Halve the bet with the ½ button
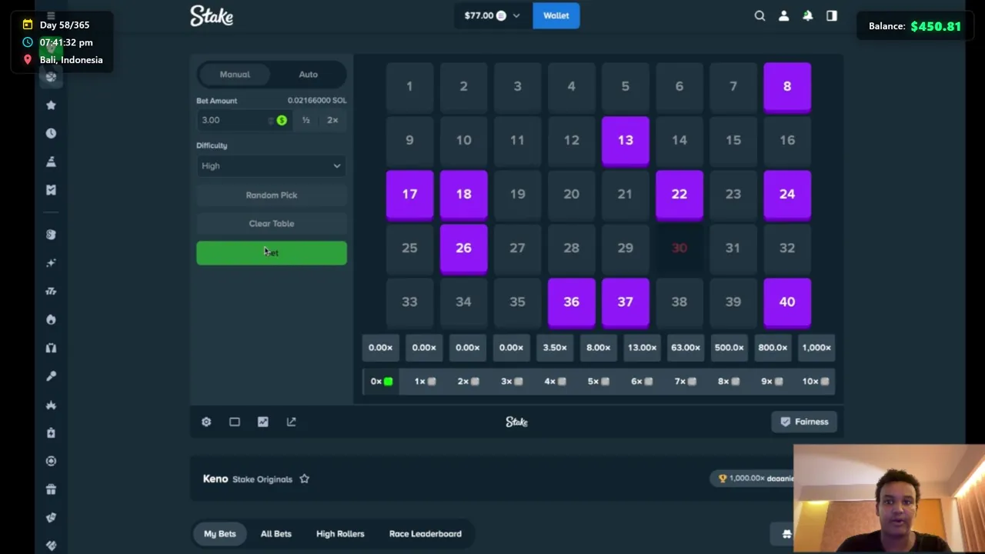The height and width of the screenshot is (554, 985). tap(306, 120)
